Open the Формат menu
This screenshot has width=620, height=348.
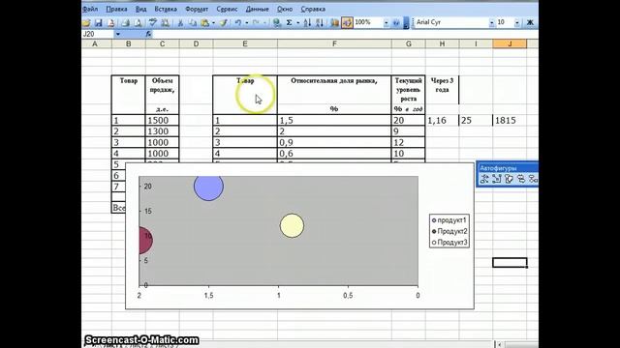(x=197, y=9)
